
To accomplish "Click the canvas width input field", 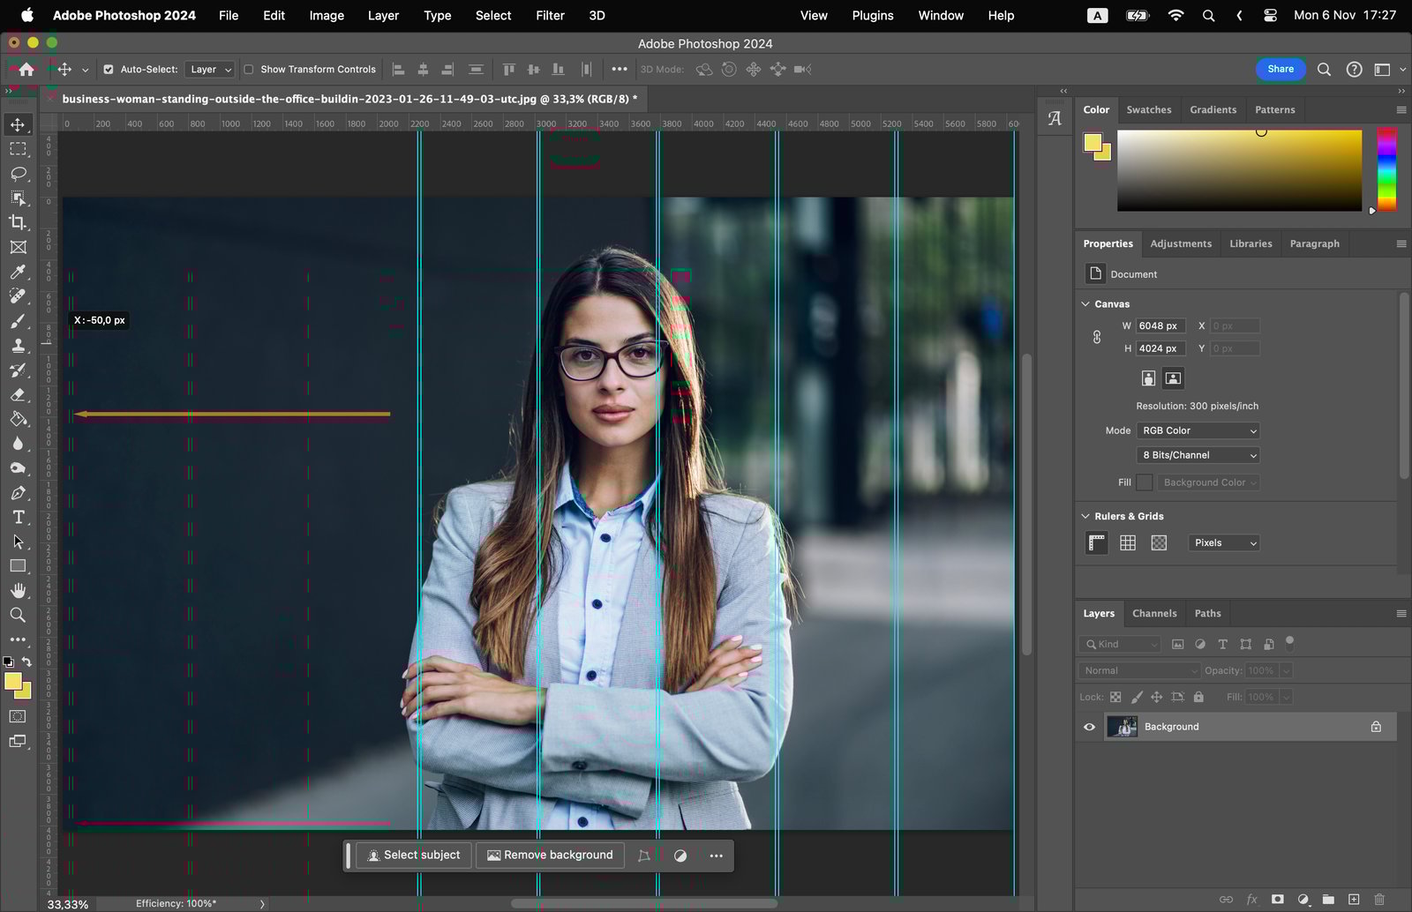I will (1159, 325).
